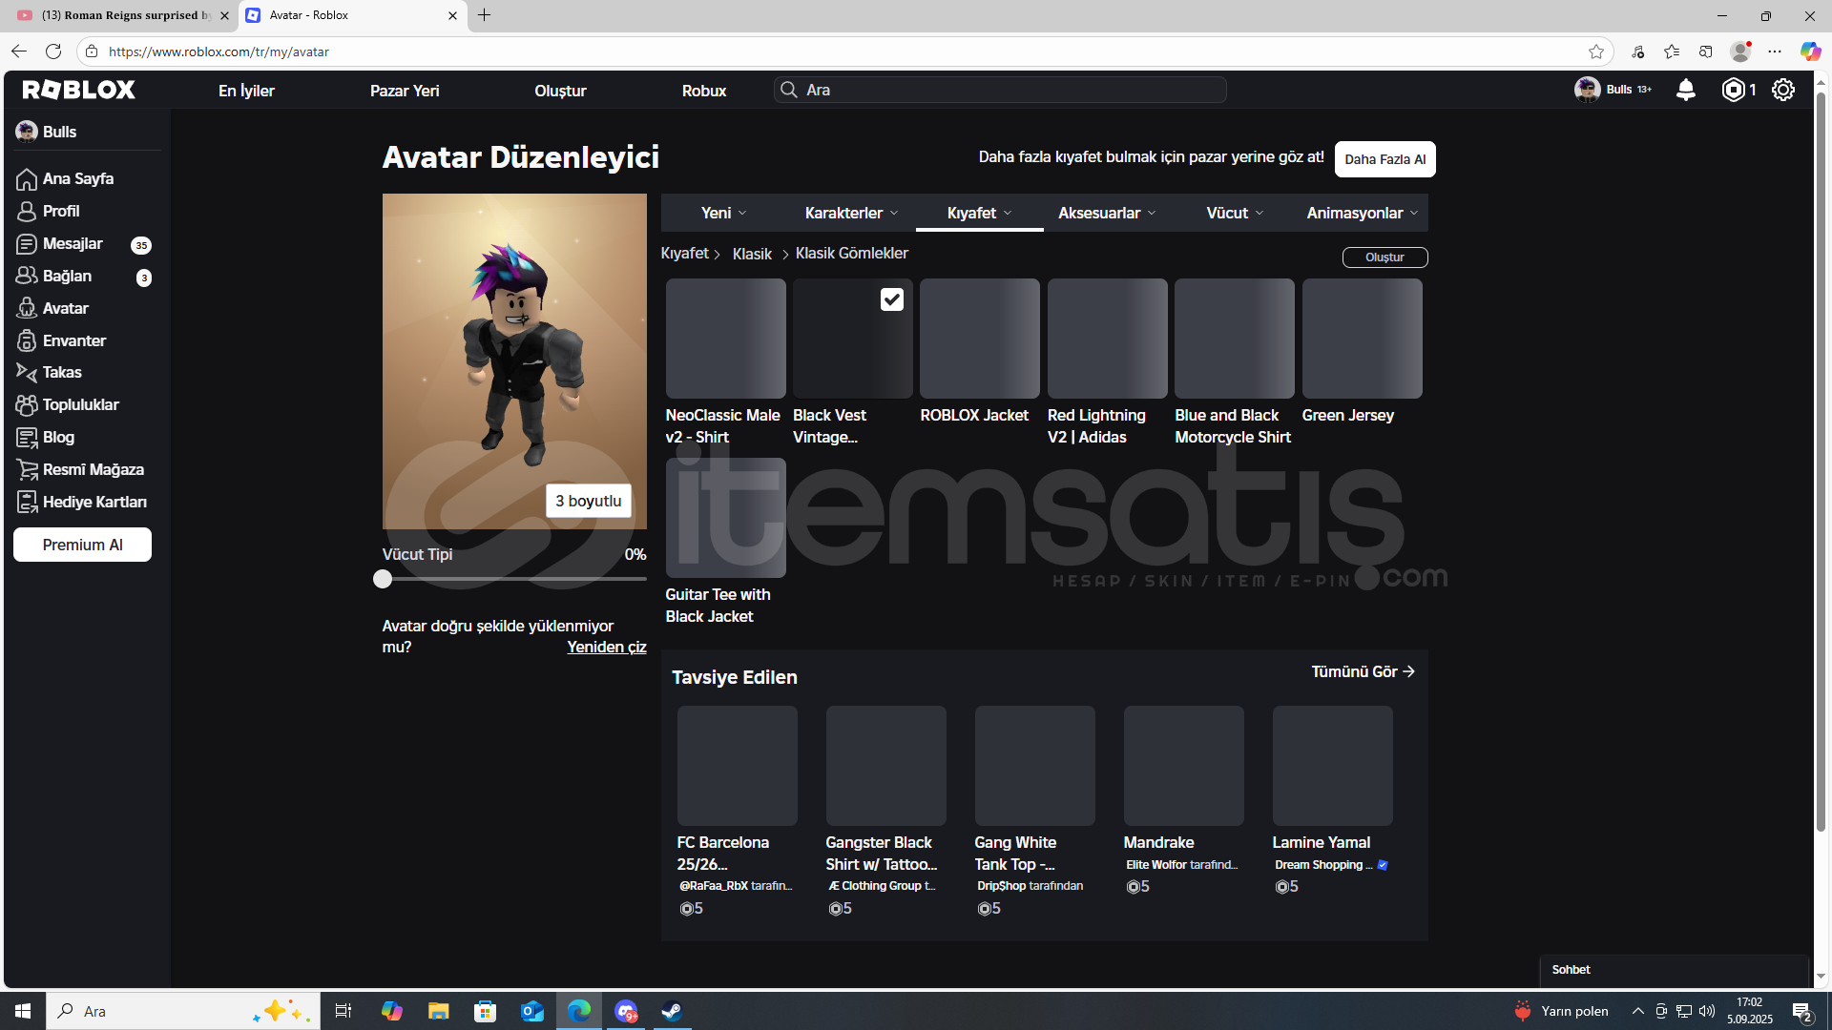Click the Bulls avatar in the header
This screenshot has width=1832, height=1030.
(x=1588, y=90)
